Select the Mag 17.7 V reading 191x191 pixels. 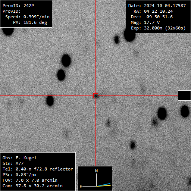[145, 22]
